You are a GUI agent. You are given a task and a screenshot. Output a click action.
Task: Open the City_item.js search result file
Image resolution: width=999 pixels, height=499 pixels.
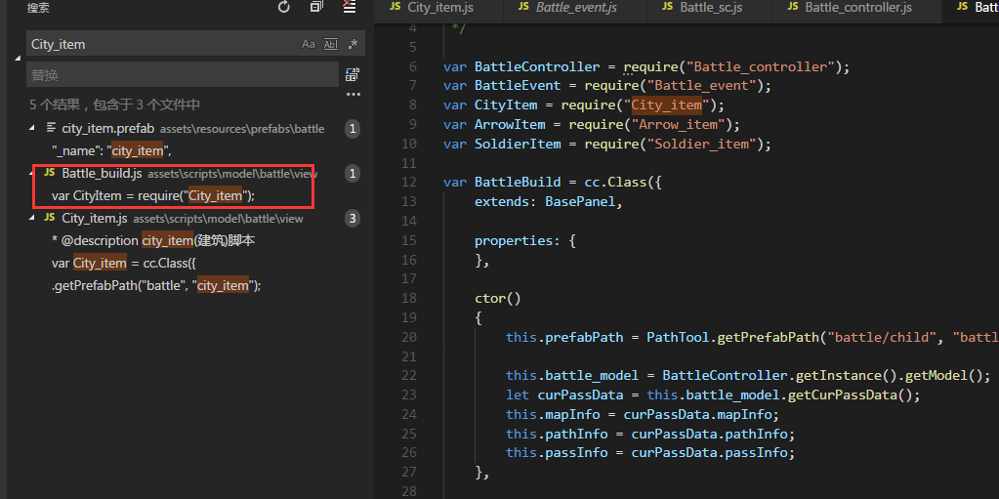[95, 219]
